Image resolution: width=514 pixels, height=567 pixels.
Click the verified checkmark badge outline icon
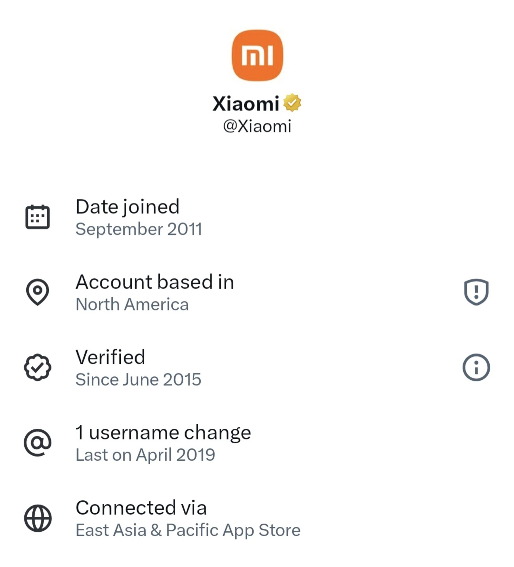38,367
